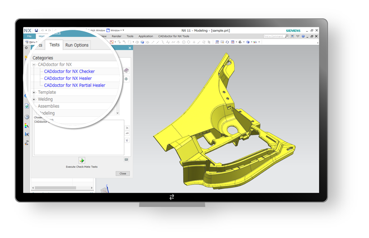Click the blue help question mark icon
Image resolution: width=369 pixels, height=238 pixels.
(303, 36)
